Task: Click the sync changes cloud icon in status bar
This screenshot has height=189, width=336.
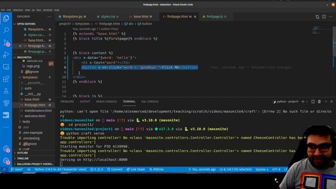Action: click(x=29, y=169)
